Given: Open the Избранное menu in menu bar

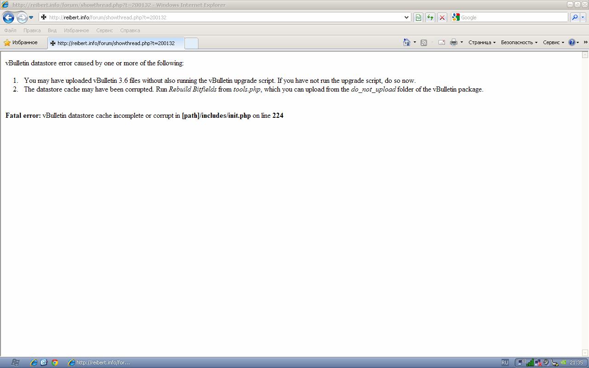Looking at the screenshot, I should click(x=76, y=30).
